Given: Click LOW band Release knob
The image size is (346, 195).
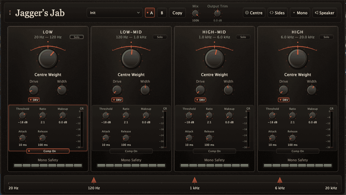Looking at the screenshot, I should click(x=42, y=138).
